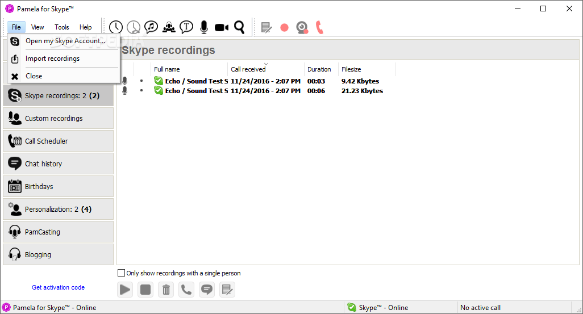Open chat with the speech bubble button
This screenshot has width=583, height=314.
[207, 290]
